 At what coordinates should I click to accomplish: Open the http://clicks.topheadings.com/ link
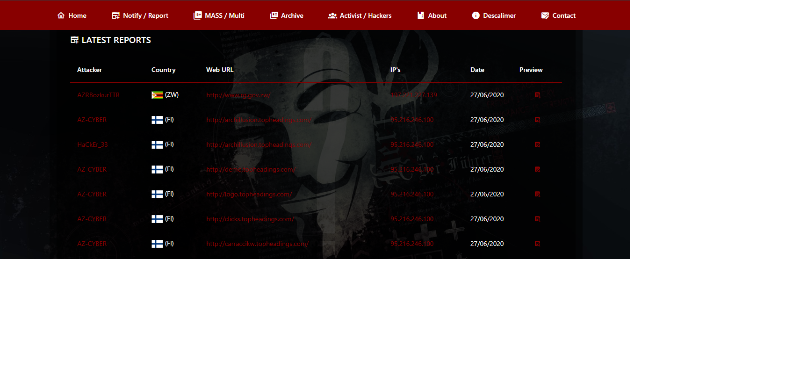(250, 219)
